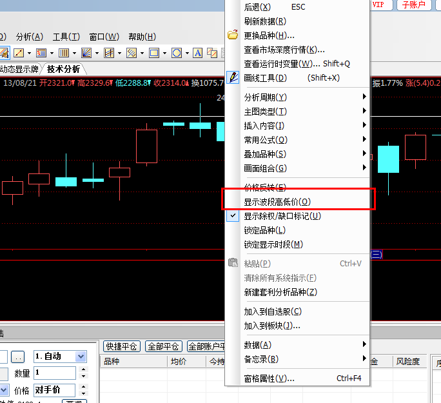Choose 更换品种(H)... menu entry
The height and width of the screenshot is (403, 441).
pos(298,35)
